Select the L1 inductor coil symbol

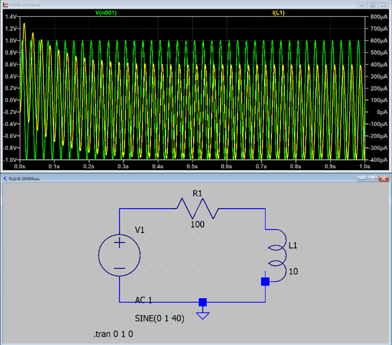coord(274,255)
